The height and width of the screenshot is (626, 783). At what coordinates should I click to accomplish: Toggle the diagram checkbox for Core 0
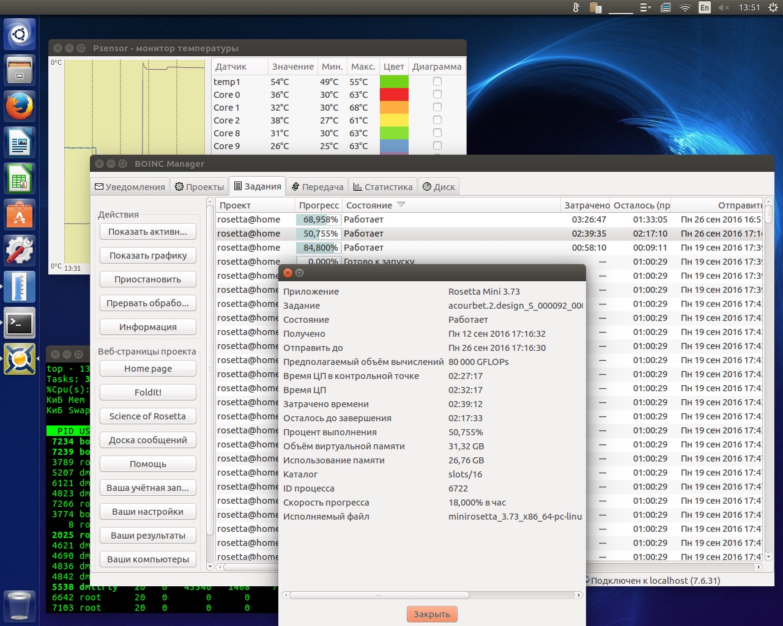437,94
